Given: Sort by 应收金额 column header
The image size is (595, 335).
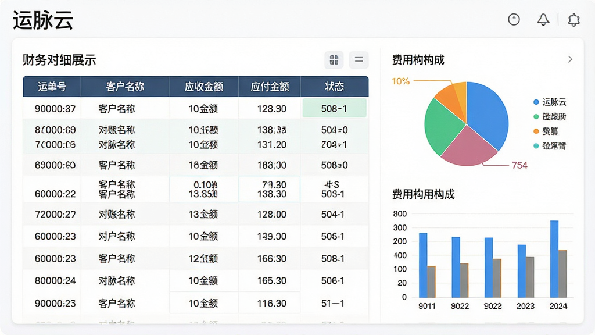Looking at the screenshot, I should point(204,87).
